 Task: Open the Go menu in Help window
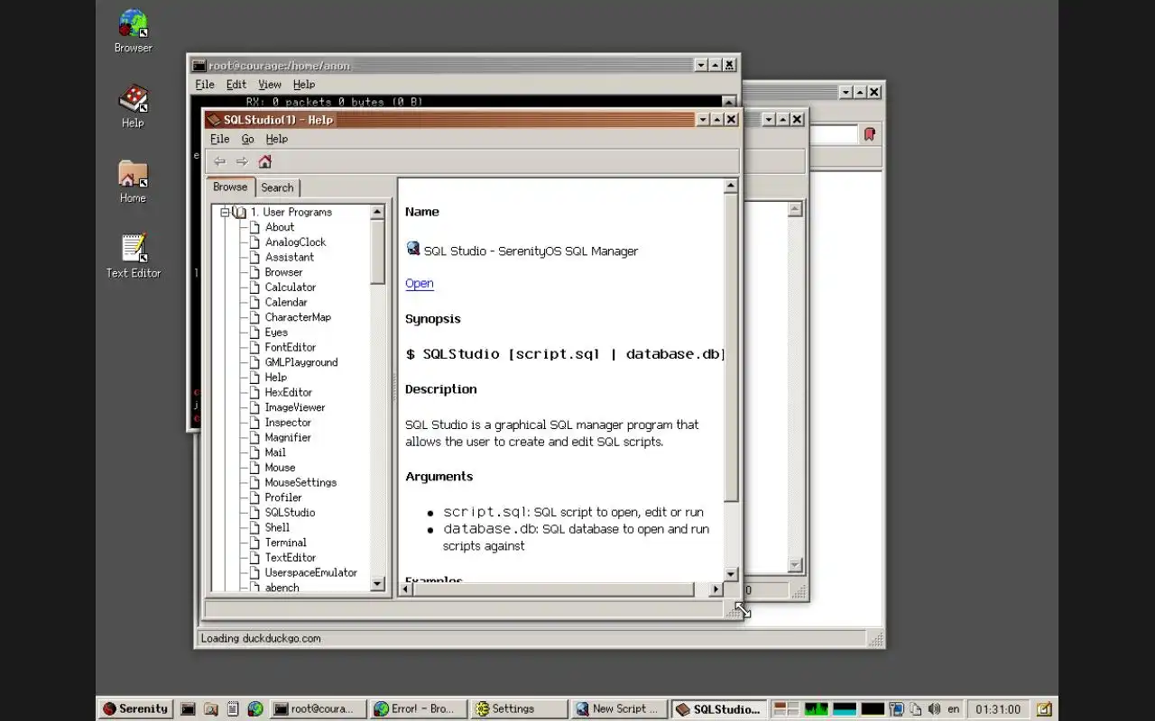coord(247,139)
